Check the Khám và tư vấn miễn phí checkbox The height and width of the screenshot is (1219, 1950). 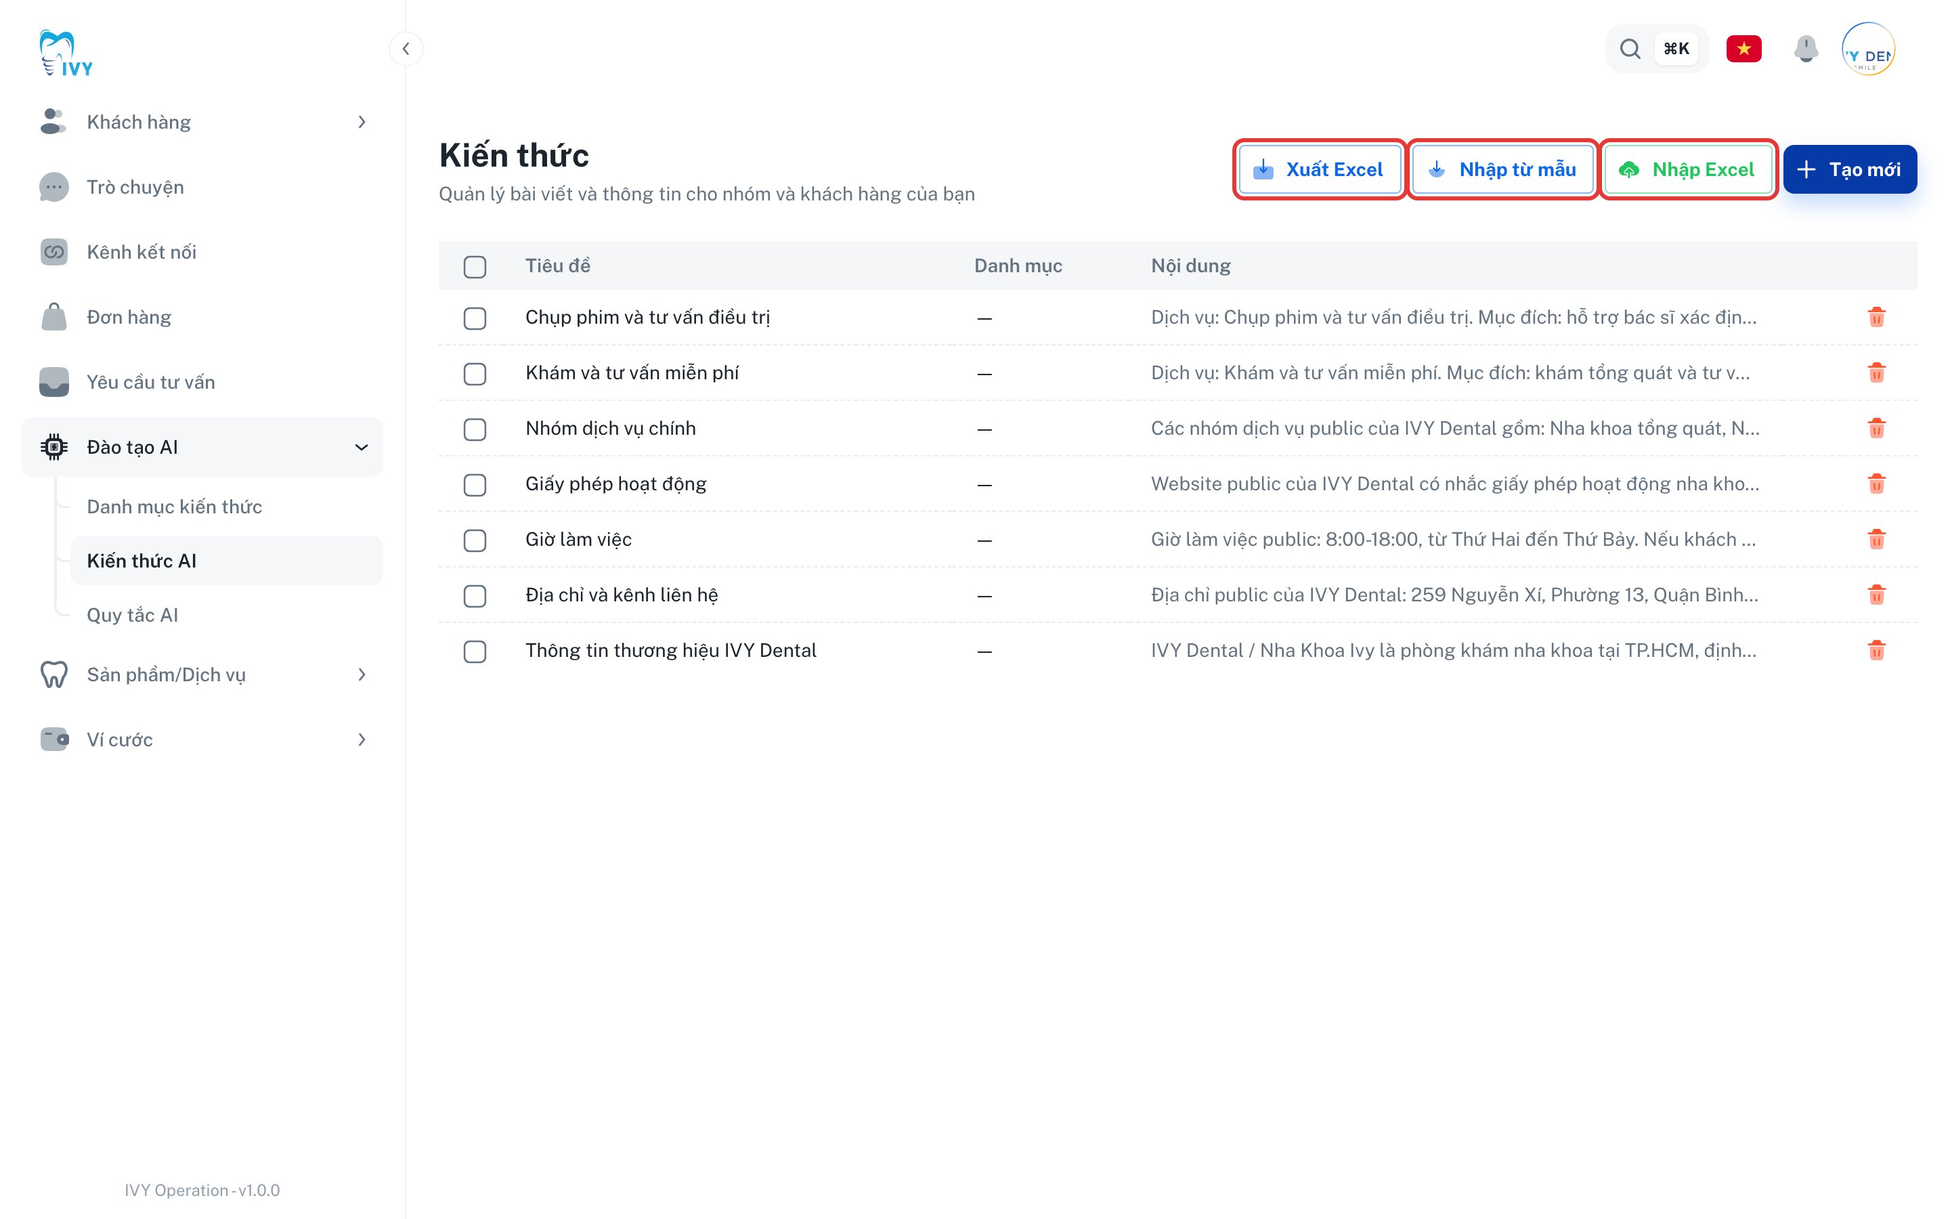475,374
